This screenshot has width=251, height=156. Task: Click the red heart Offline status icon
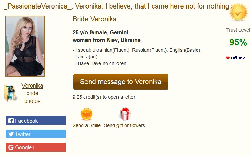pos(228,58)
